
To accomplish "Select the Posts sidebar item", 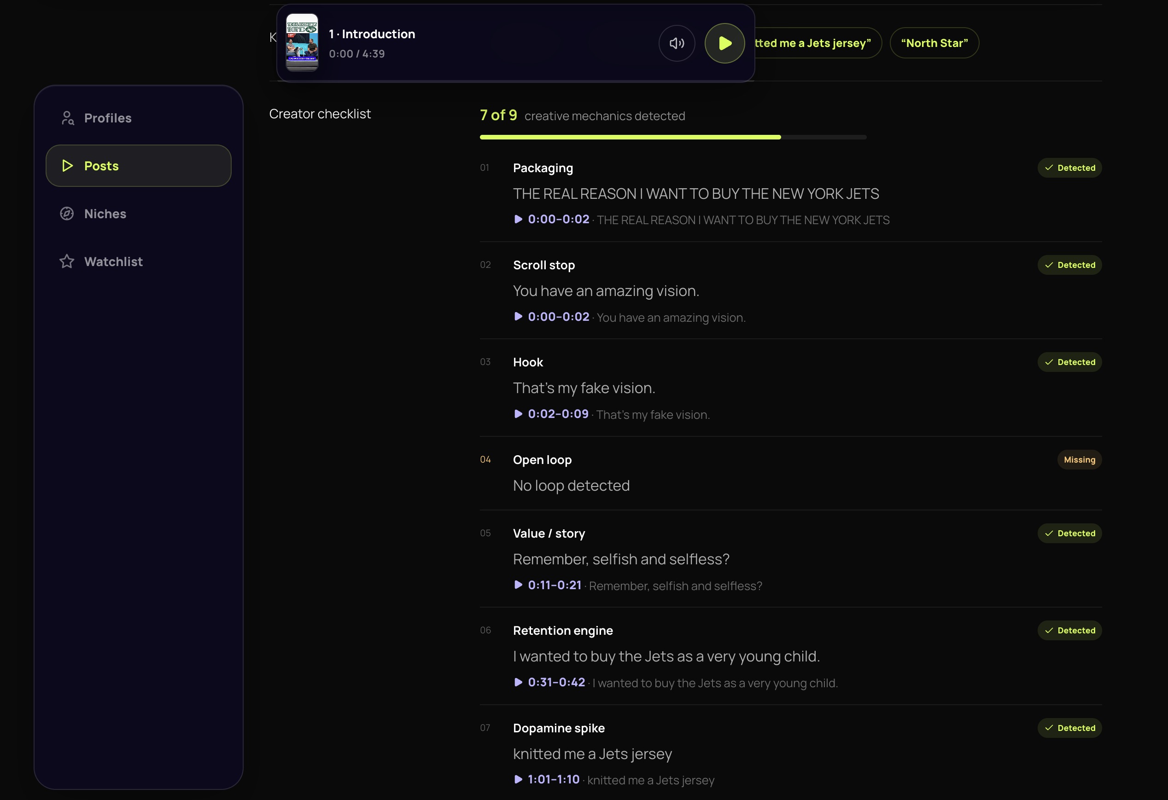I will 138,166.
